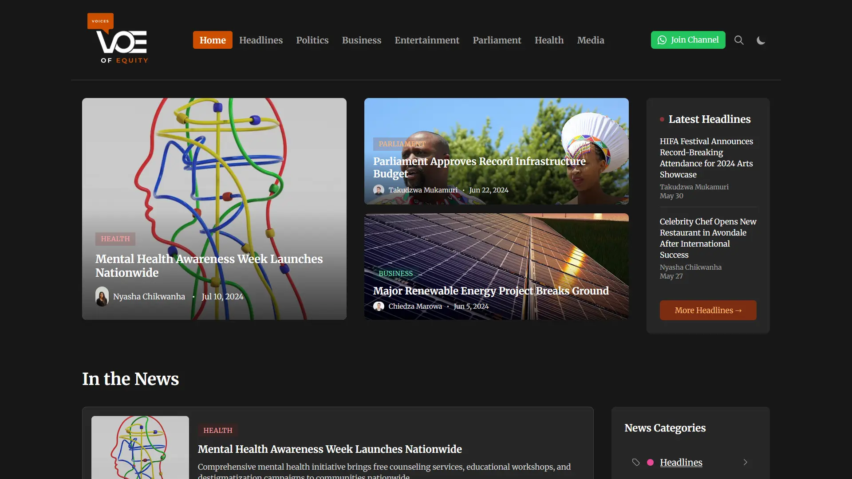
Task: Open the Entertainment section from the navbar
Action: (x=426, y=40)
